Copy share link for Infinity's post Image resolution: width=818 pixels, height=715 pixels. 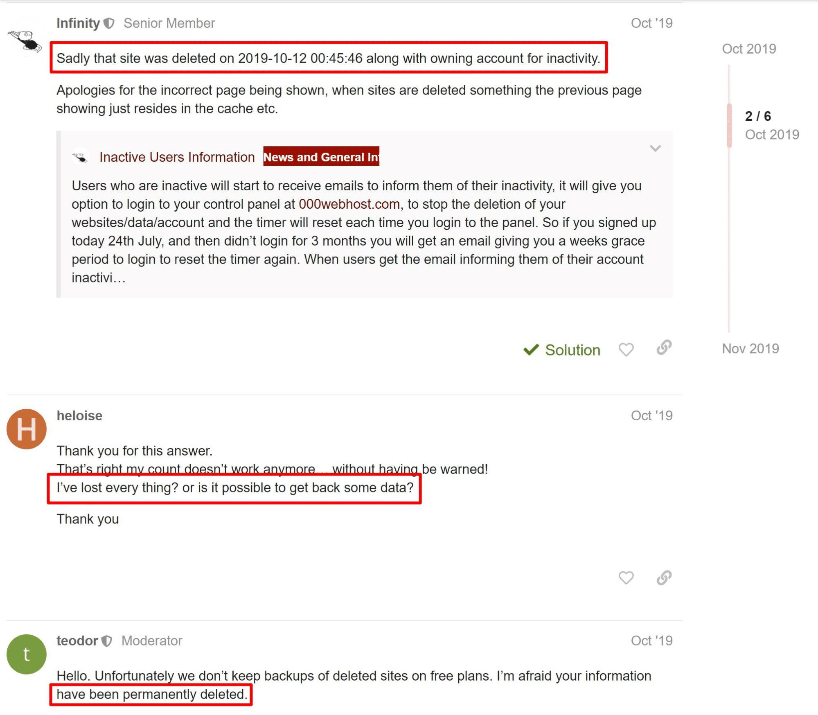[664, 347]
